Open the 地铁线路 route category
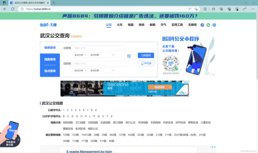This screenshot has height=153, width=258. click(68, 122)
